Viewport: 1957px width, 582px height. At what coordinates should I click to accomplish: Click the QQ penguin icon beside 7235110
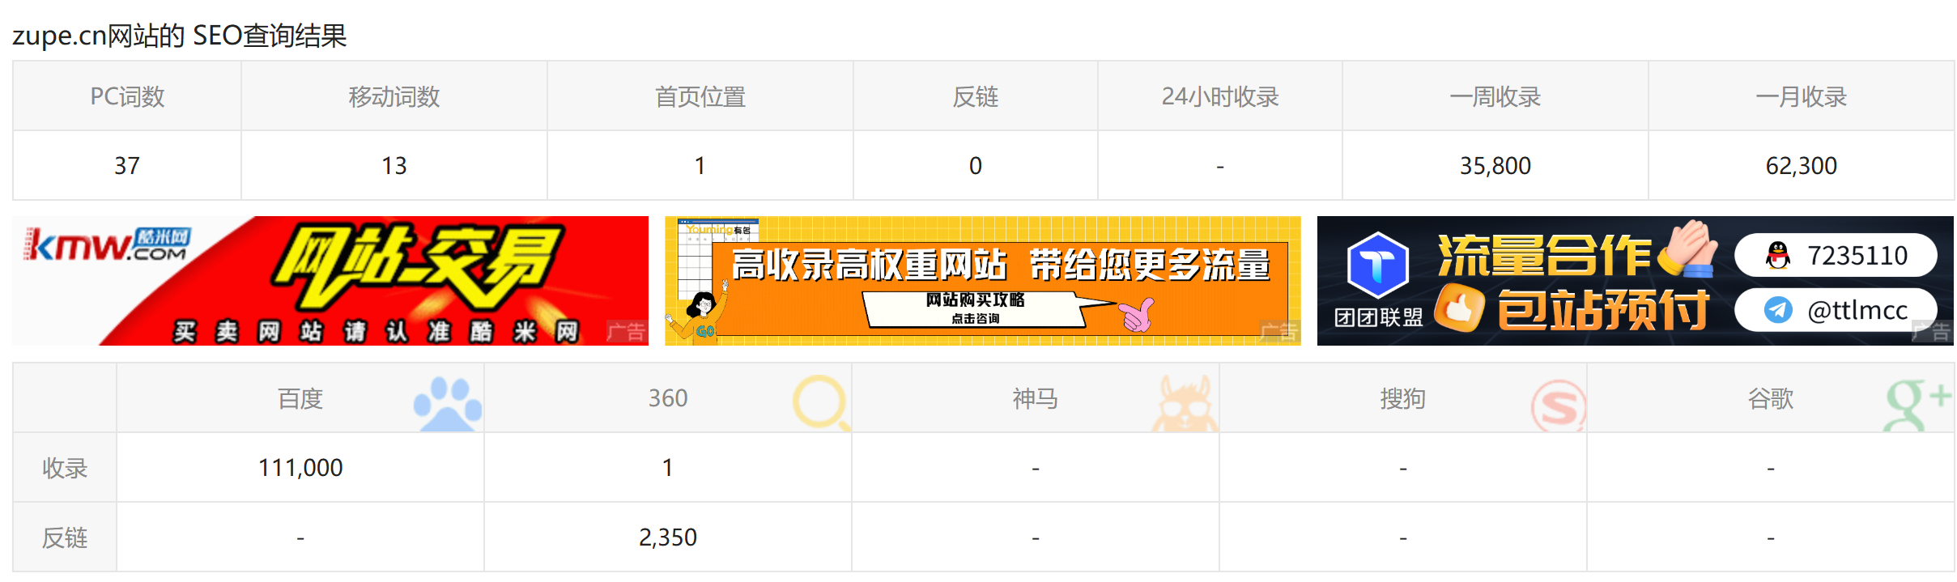[x=1778, y=256]
